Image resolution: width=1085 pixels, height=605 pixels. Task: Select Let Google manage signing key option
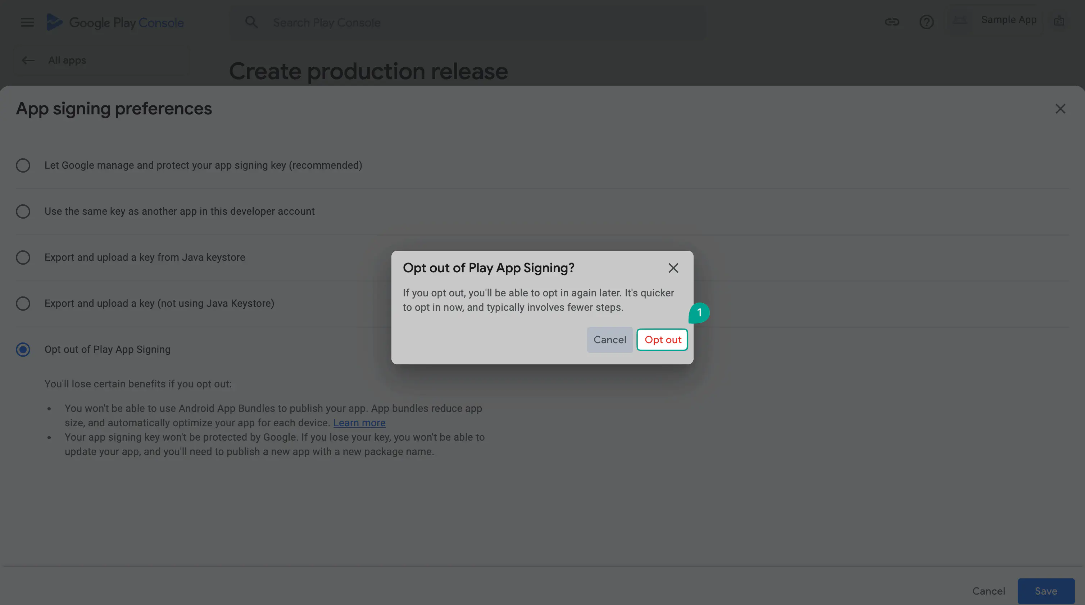click(23, 165)
